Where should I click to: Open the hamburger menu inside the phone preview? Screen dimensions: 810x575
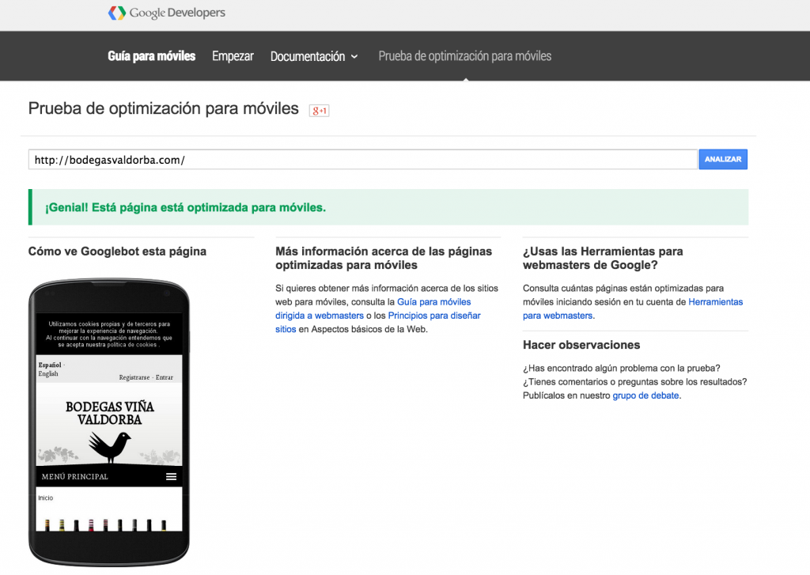[x=171, y=476]
